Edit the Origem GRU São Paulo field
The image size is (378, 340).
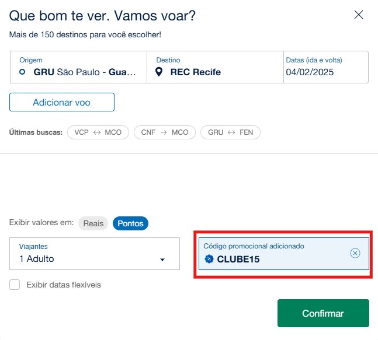(x=78, y=67)
